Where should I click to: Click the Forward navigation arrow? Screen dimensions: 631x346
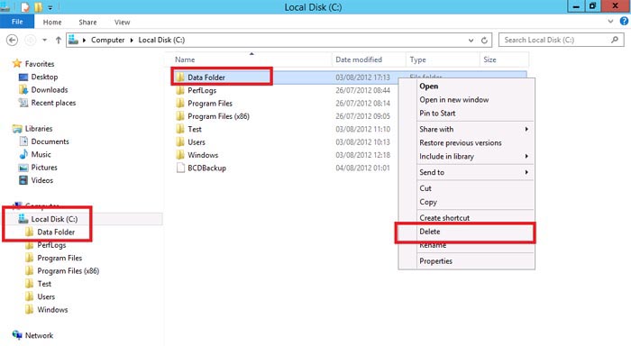[30, 40]
